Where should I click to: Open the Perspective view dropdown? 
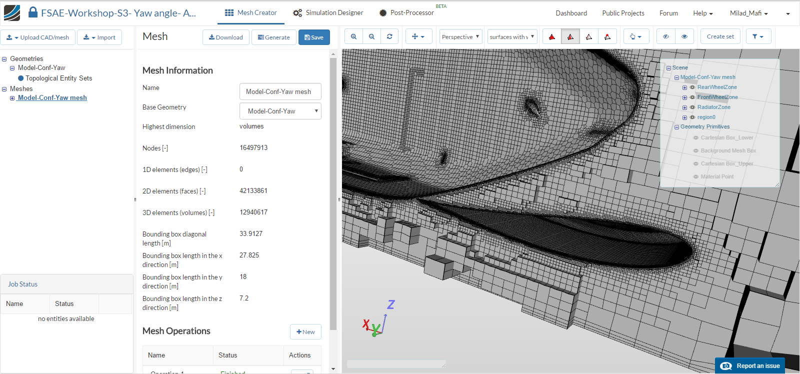coord(460,36)
